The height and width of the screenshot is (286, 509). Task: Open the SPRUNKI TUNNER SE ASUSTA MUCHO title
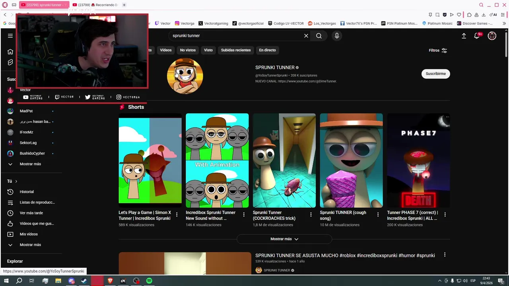point(345,255)
